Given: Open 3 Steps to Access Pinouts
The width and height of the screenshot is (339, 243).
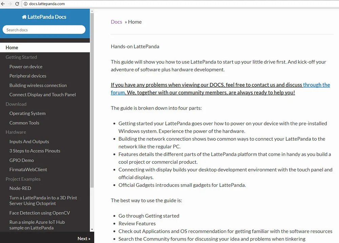Looking at the screenshot, I should (35, 151).
